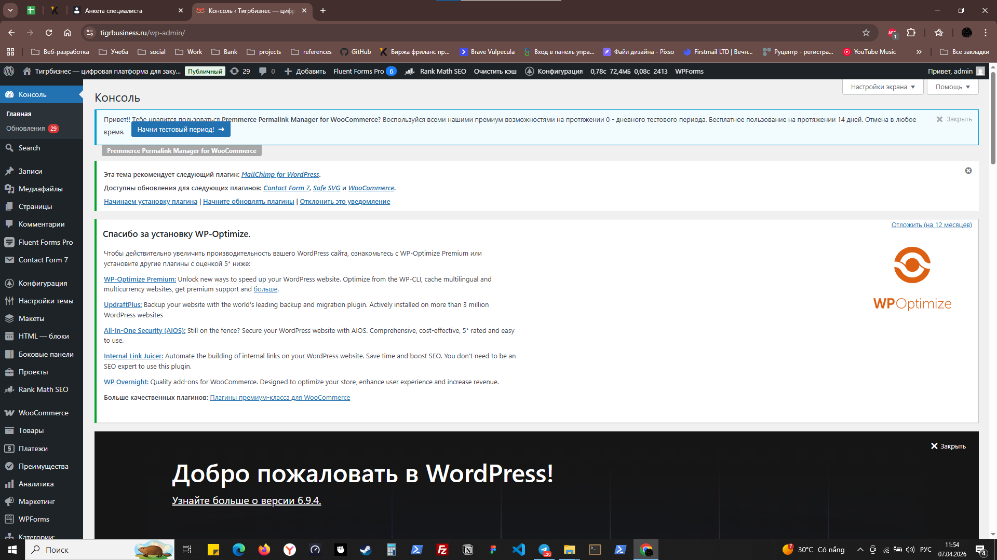The image size is (997, 560).
Task: Expand Настройки экрана dropdown
Action: tap(882, 87)
